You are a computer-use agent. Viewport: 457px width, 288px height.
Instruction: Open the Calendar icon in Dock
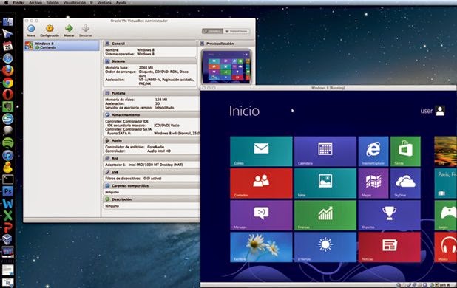tap(8, 47)
